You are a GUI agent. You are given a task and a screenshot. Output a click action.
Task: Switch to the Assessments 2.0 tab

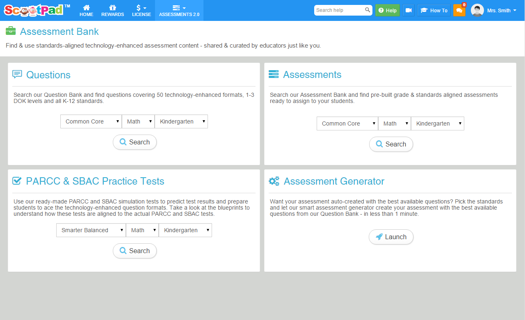coord(179,10)
